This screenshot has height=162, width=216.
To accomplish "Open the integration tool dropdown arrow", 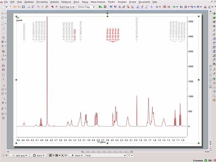I will [189, 7].
